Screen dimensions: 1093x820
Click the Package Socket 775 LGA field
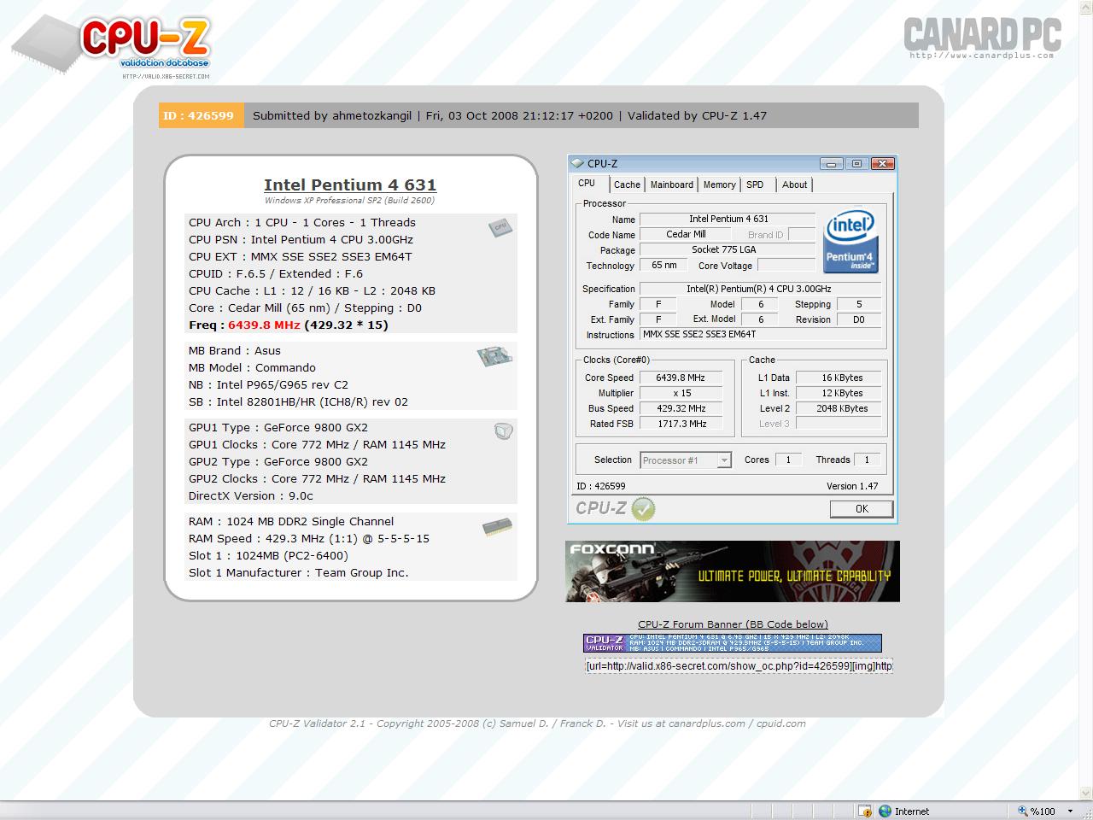click(x=728, y=249)
